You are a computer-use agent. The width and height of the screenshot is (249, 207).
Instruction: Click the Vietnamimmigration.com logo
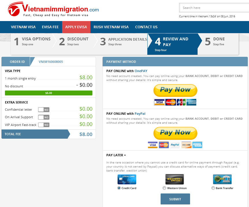tap(53, 9)
